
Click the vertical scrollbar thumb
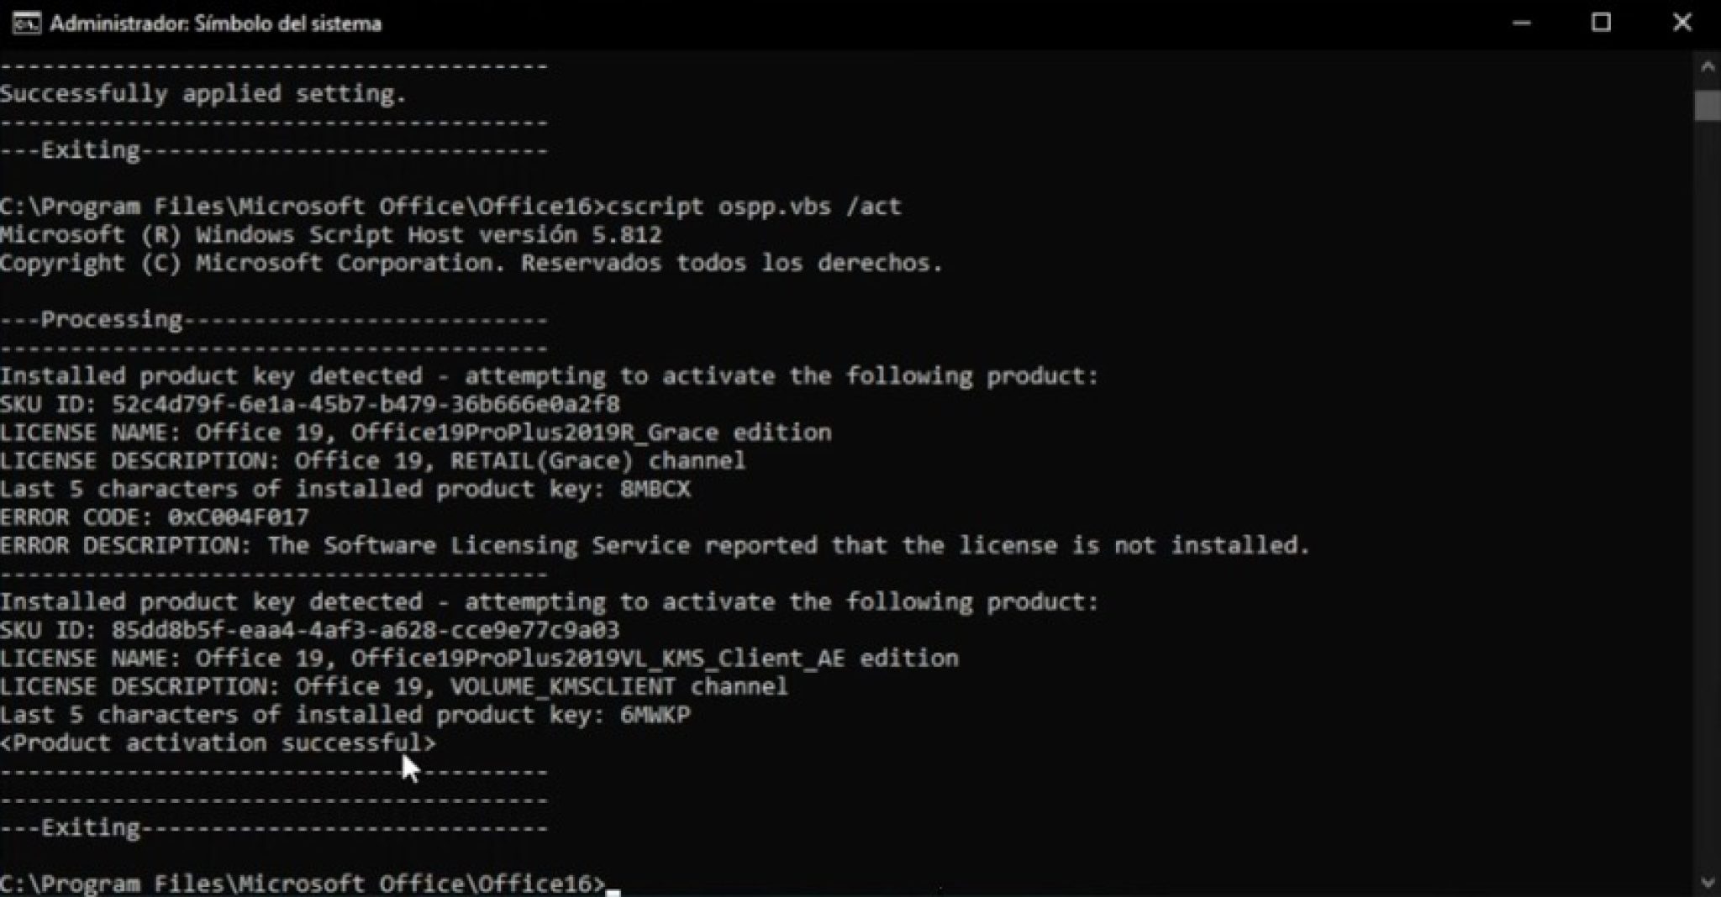click(1707, 106)
